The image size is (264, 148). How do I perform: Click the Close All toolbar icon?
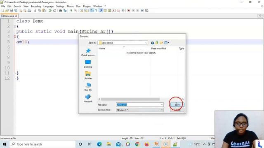(25, 10)
